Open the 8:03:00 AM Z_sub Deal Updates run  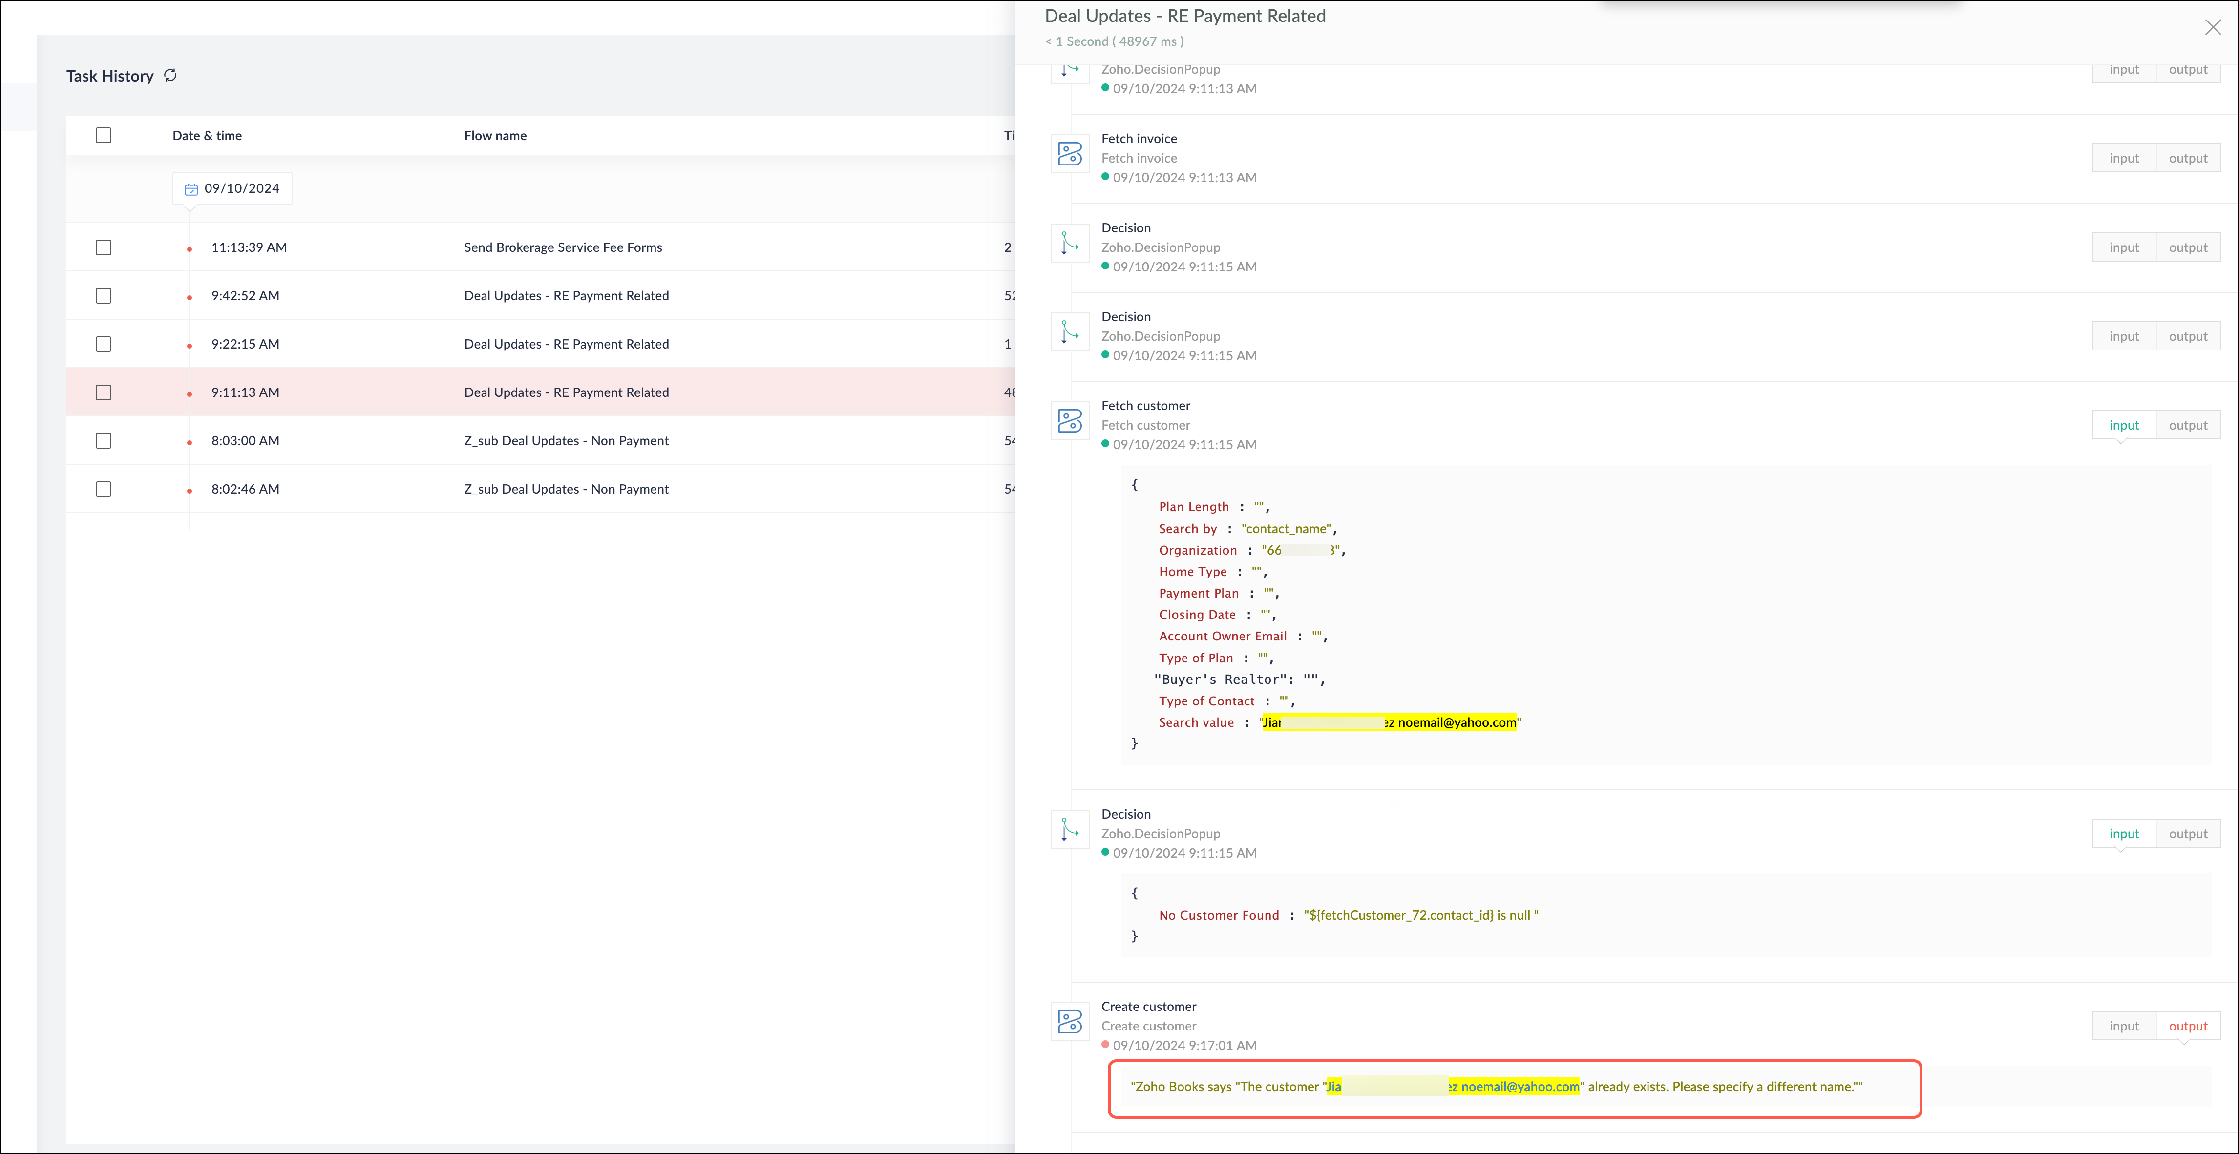click(x=566, y=441)
